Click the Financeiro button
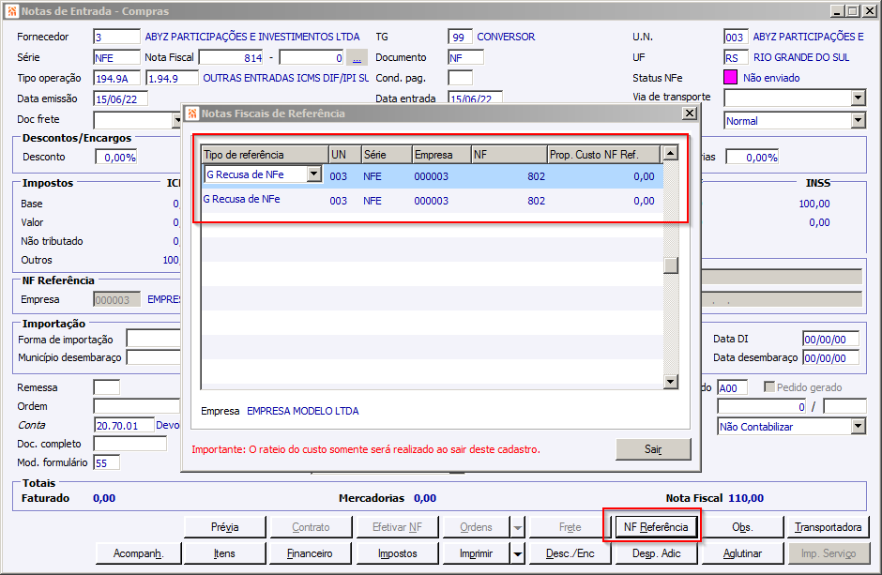The height and width of the screenshot is (575, 882). coord(310,553)
